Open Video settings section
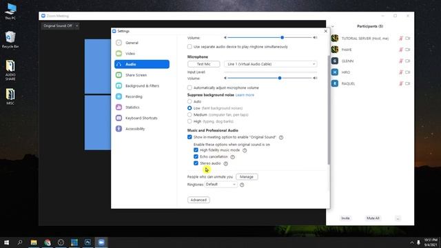 (142, 54)
